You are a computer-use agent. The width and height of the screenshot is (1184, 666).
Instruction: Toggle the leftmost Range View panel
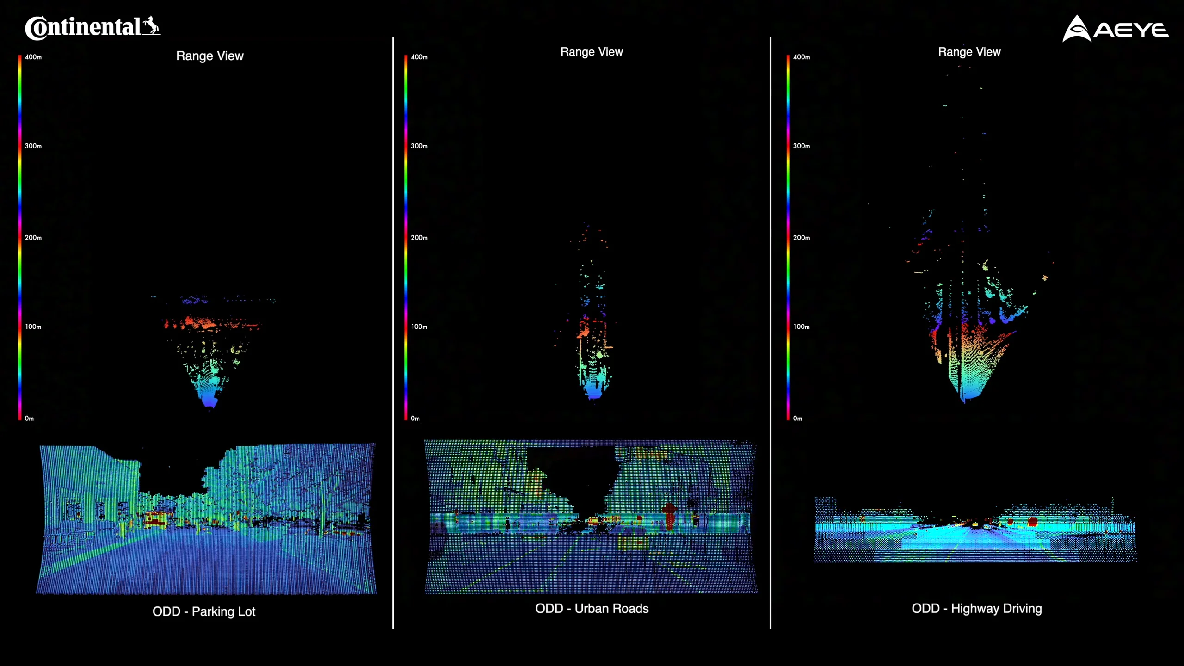(210, 55)
